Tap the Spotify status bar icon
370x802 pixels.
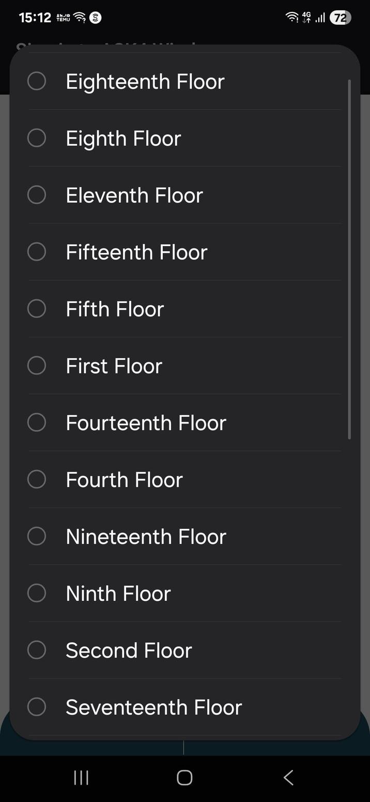(x=96, y=17)
